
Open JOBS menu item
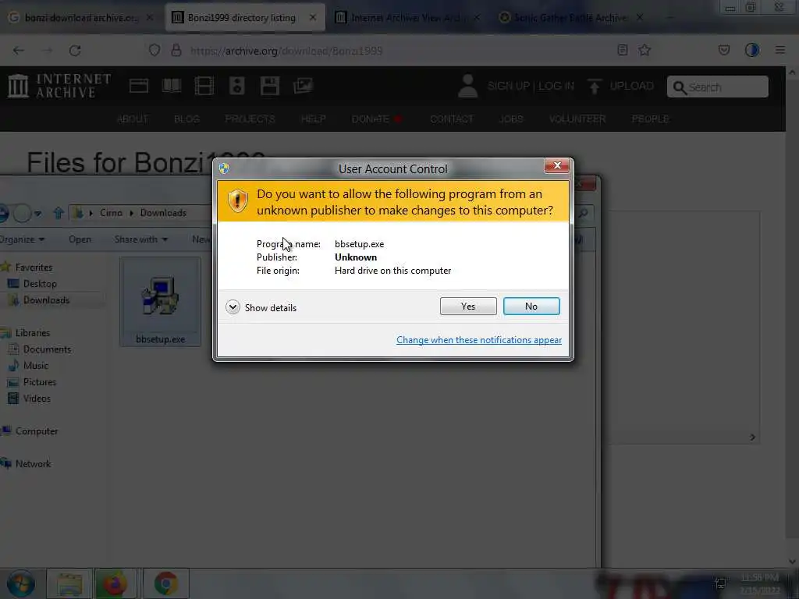[x=510, y=119]
